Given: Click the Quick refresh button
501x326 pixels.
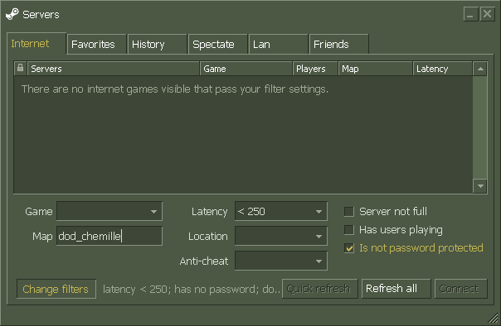Looking at the screenshot, I should pos(320,289).
